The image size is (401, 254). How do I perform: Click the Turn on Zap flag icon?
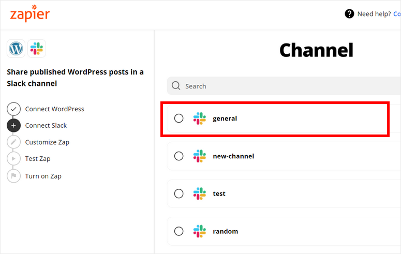[14, 176]
